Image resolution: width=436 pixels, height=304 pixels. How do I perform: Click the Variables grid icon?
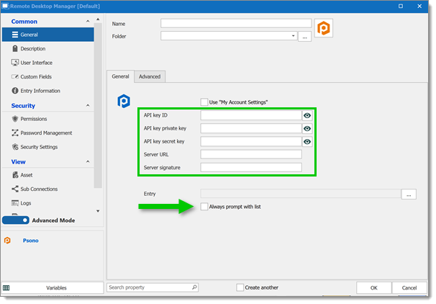click(x=6, y=288)
